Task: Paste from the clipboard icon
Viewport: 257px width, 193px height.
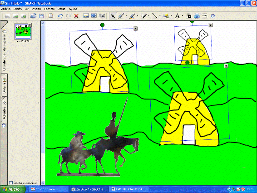Action: pyautogui.click(x=51, y=16)
